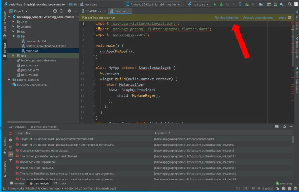Change indent via "2 spaces" status item
This screenshot has height=192, width=299.
tap(268, 188)
